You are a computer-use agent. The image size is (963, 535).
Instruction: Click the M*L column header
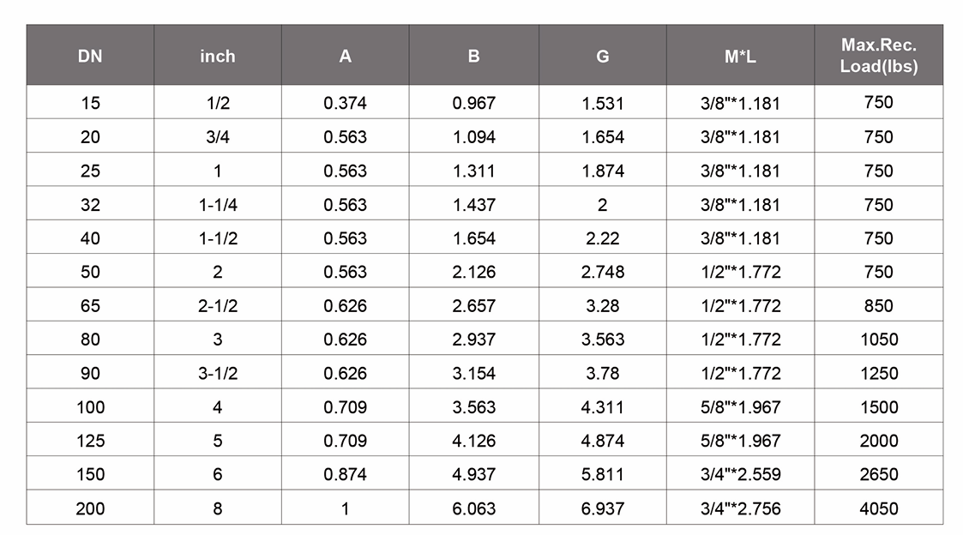point(740,57)
